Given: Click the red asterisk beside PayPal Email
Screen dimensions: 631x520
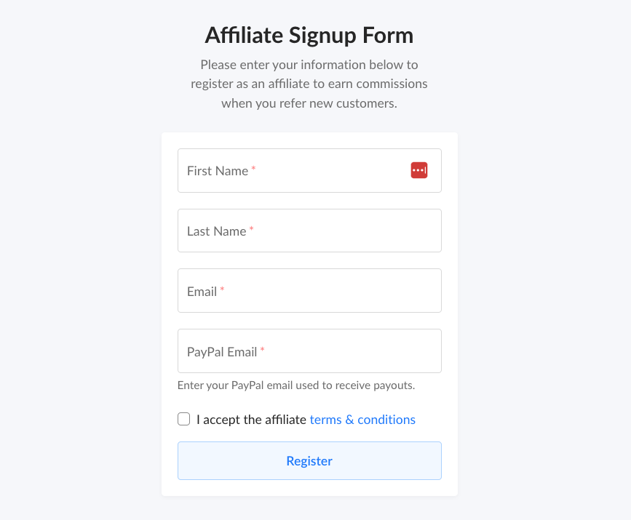Looking at the screenshot, I should (x=263, y=349).
